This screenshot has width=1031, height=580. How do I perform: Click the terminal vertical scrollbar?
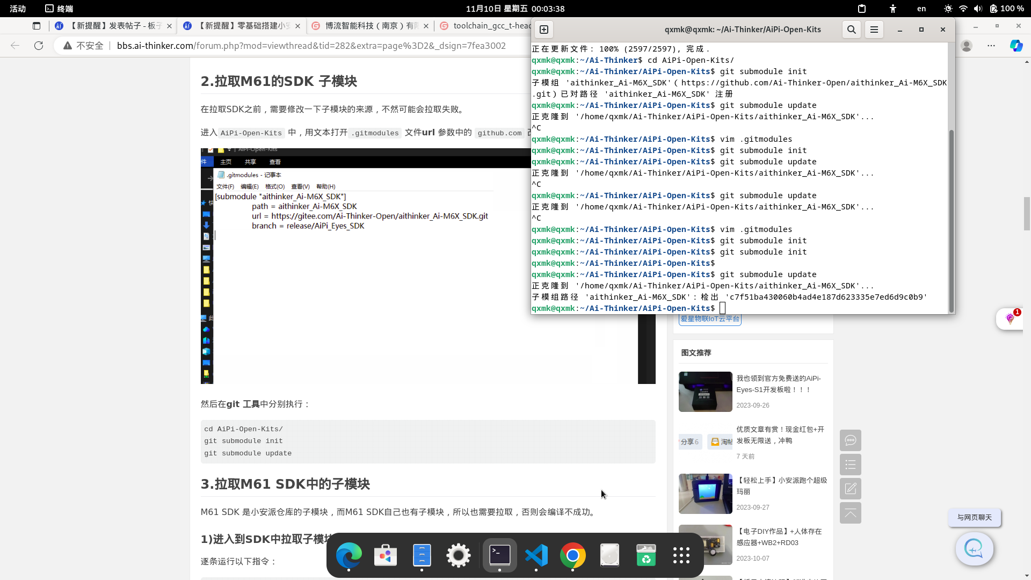point(952,220)
